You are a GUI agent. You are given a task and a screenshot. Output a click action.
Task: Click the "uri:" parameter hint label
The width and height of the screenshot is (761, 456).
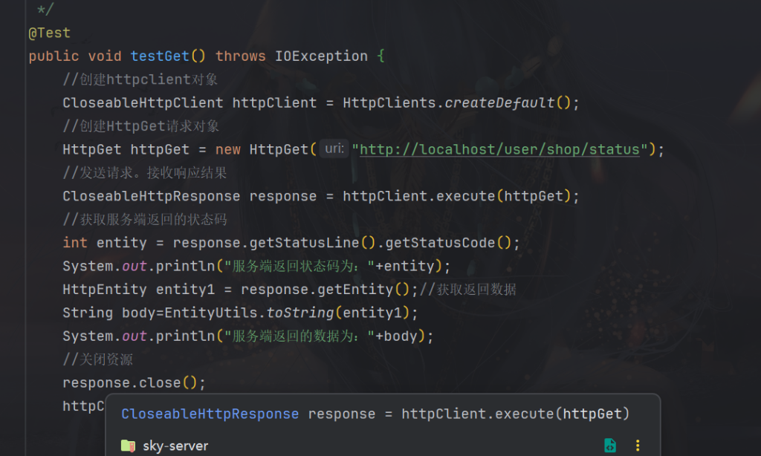point(334,149)
